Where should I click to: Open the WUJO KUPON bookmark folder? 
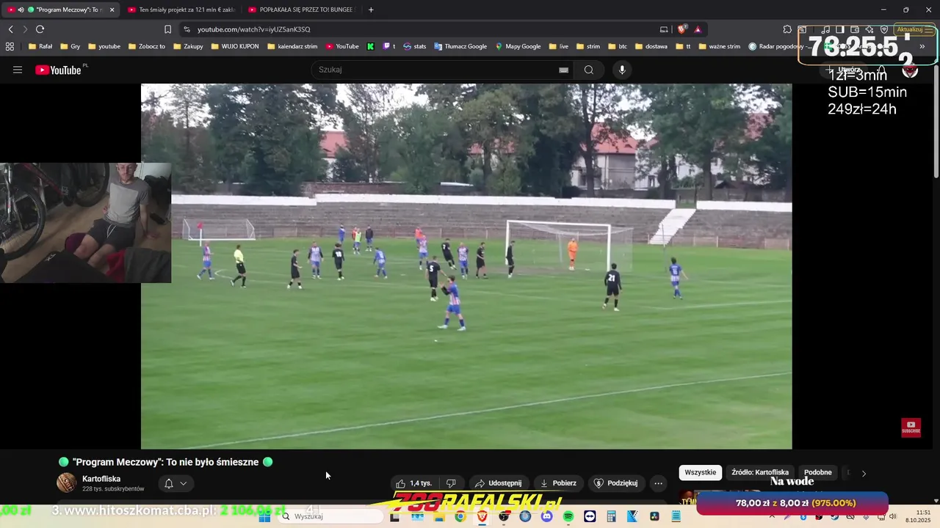coord(235,46)
